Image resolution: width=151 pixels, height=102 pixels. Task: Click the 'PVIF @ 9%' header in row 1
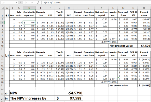(133, 14)
